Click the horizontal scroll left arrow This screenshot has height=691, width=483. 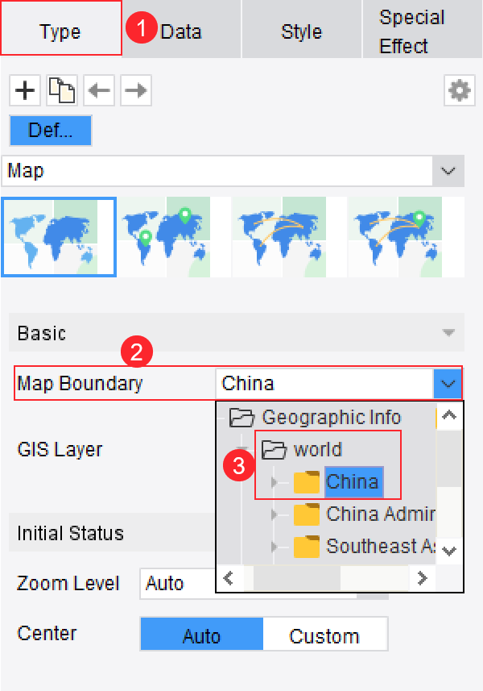[x=229, y=578]
